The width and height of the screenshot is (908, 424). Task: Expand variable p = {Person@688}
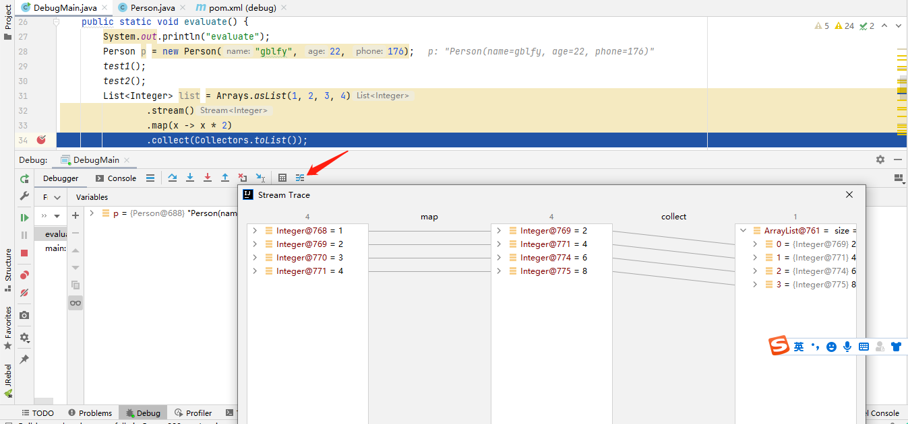pos(92,213)
